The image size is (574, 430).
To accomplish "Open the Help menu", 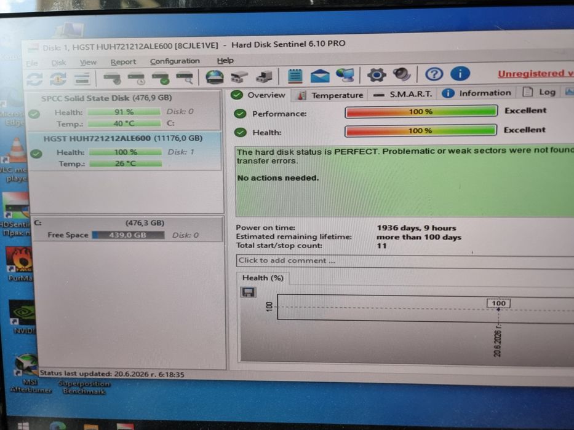I will point(225,60).
